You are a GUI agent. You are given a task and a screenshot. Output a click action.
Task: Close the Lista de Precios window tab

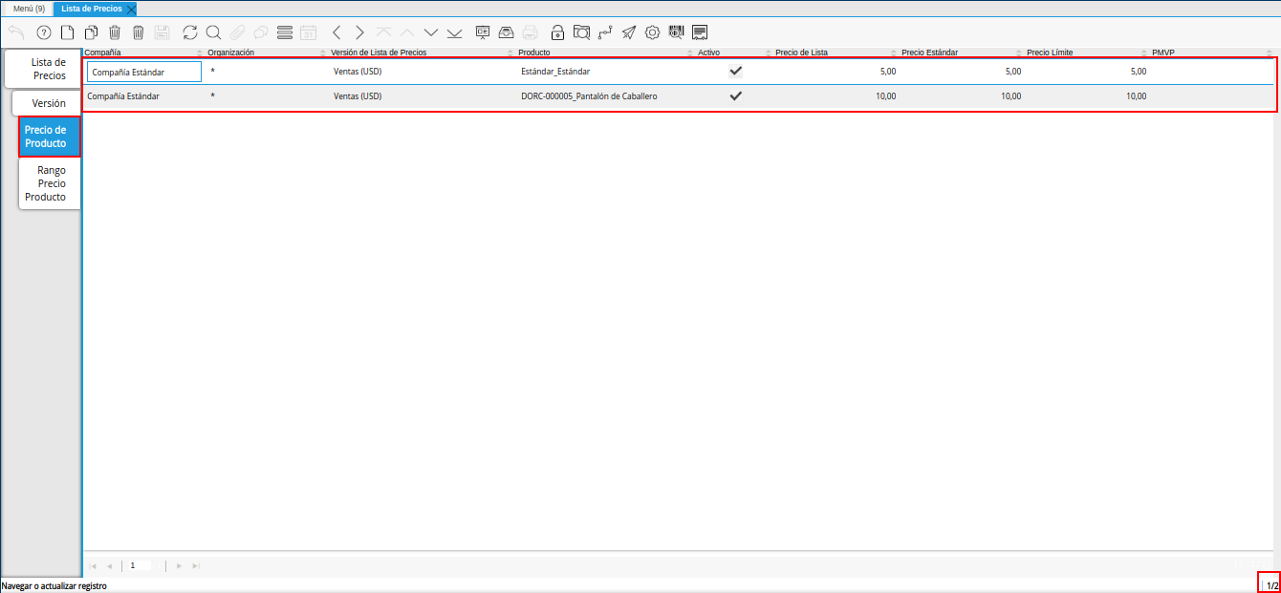tap(132, 9)
